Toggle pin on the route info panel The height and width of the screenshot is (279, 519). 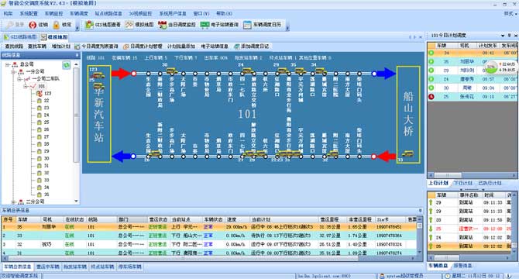click(77, 55)
